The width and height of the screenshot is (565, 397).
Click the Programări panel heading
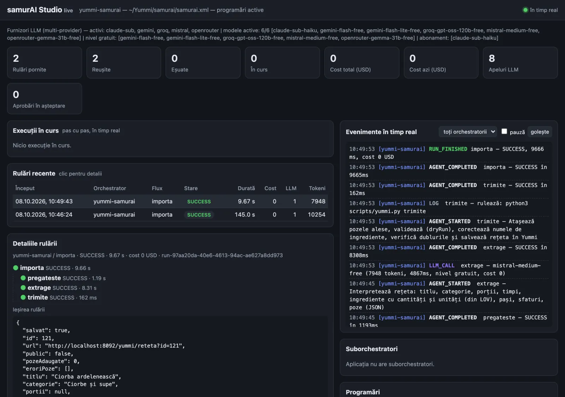[x=363, y=392]
